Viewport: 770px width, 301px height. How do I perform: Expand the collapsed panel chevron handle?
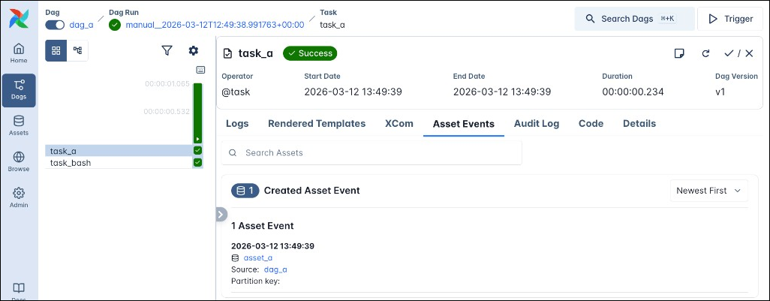pos(221,215)
